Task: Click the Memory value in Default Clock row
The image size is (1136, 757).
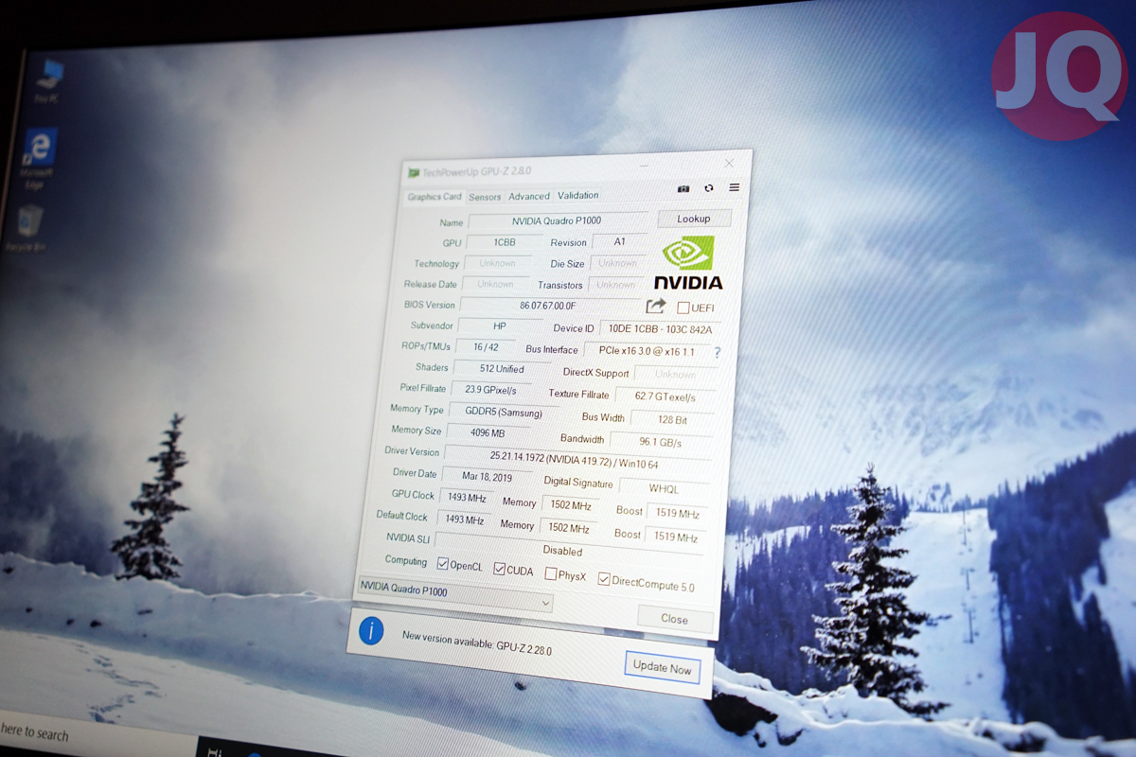Action: (568, 529)
